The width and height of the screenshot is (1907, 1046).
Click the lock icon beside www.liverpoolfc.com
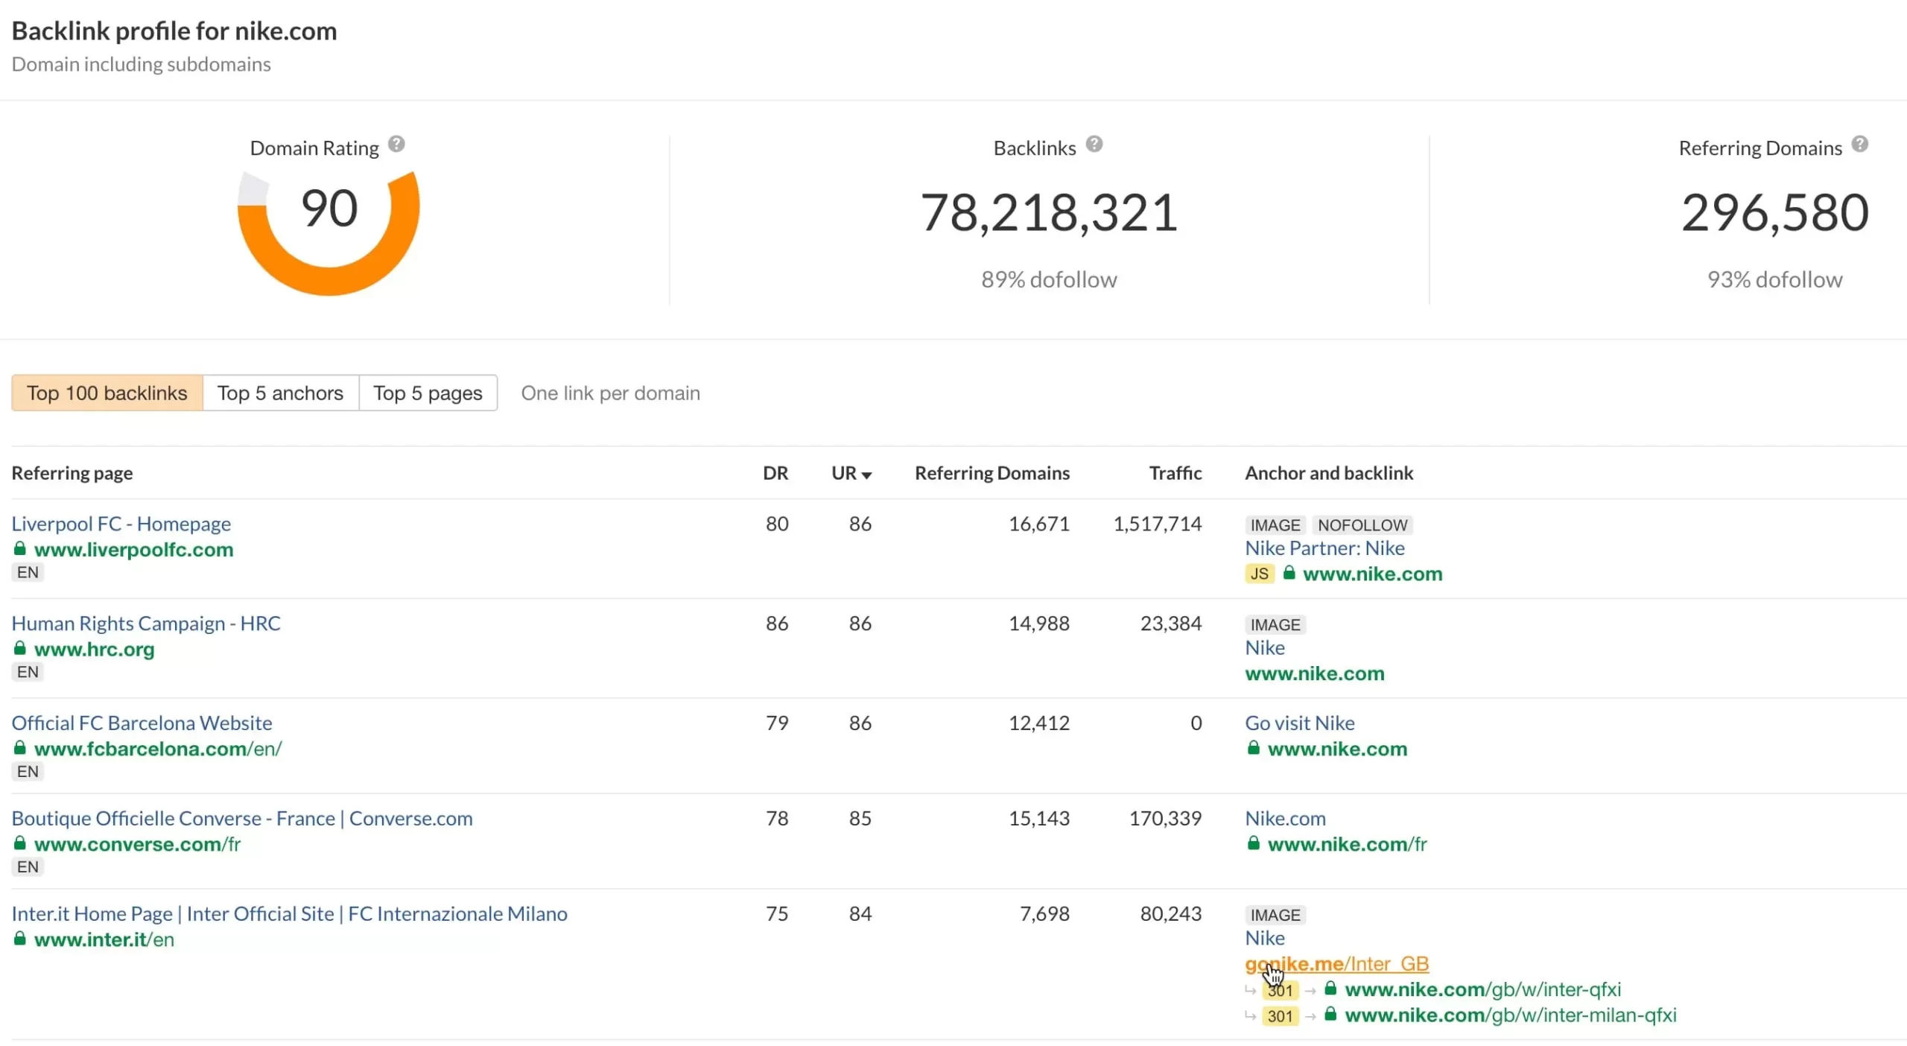click(x=20, y=549)
